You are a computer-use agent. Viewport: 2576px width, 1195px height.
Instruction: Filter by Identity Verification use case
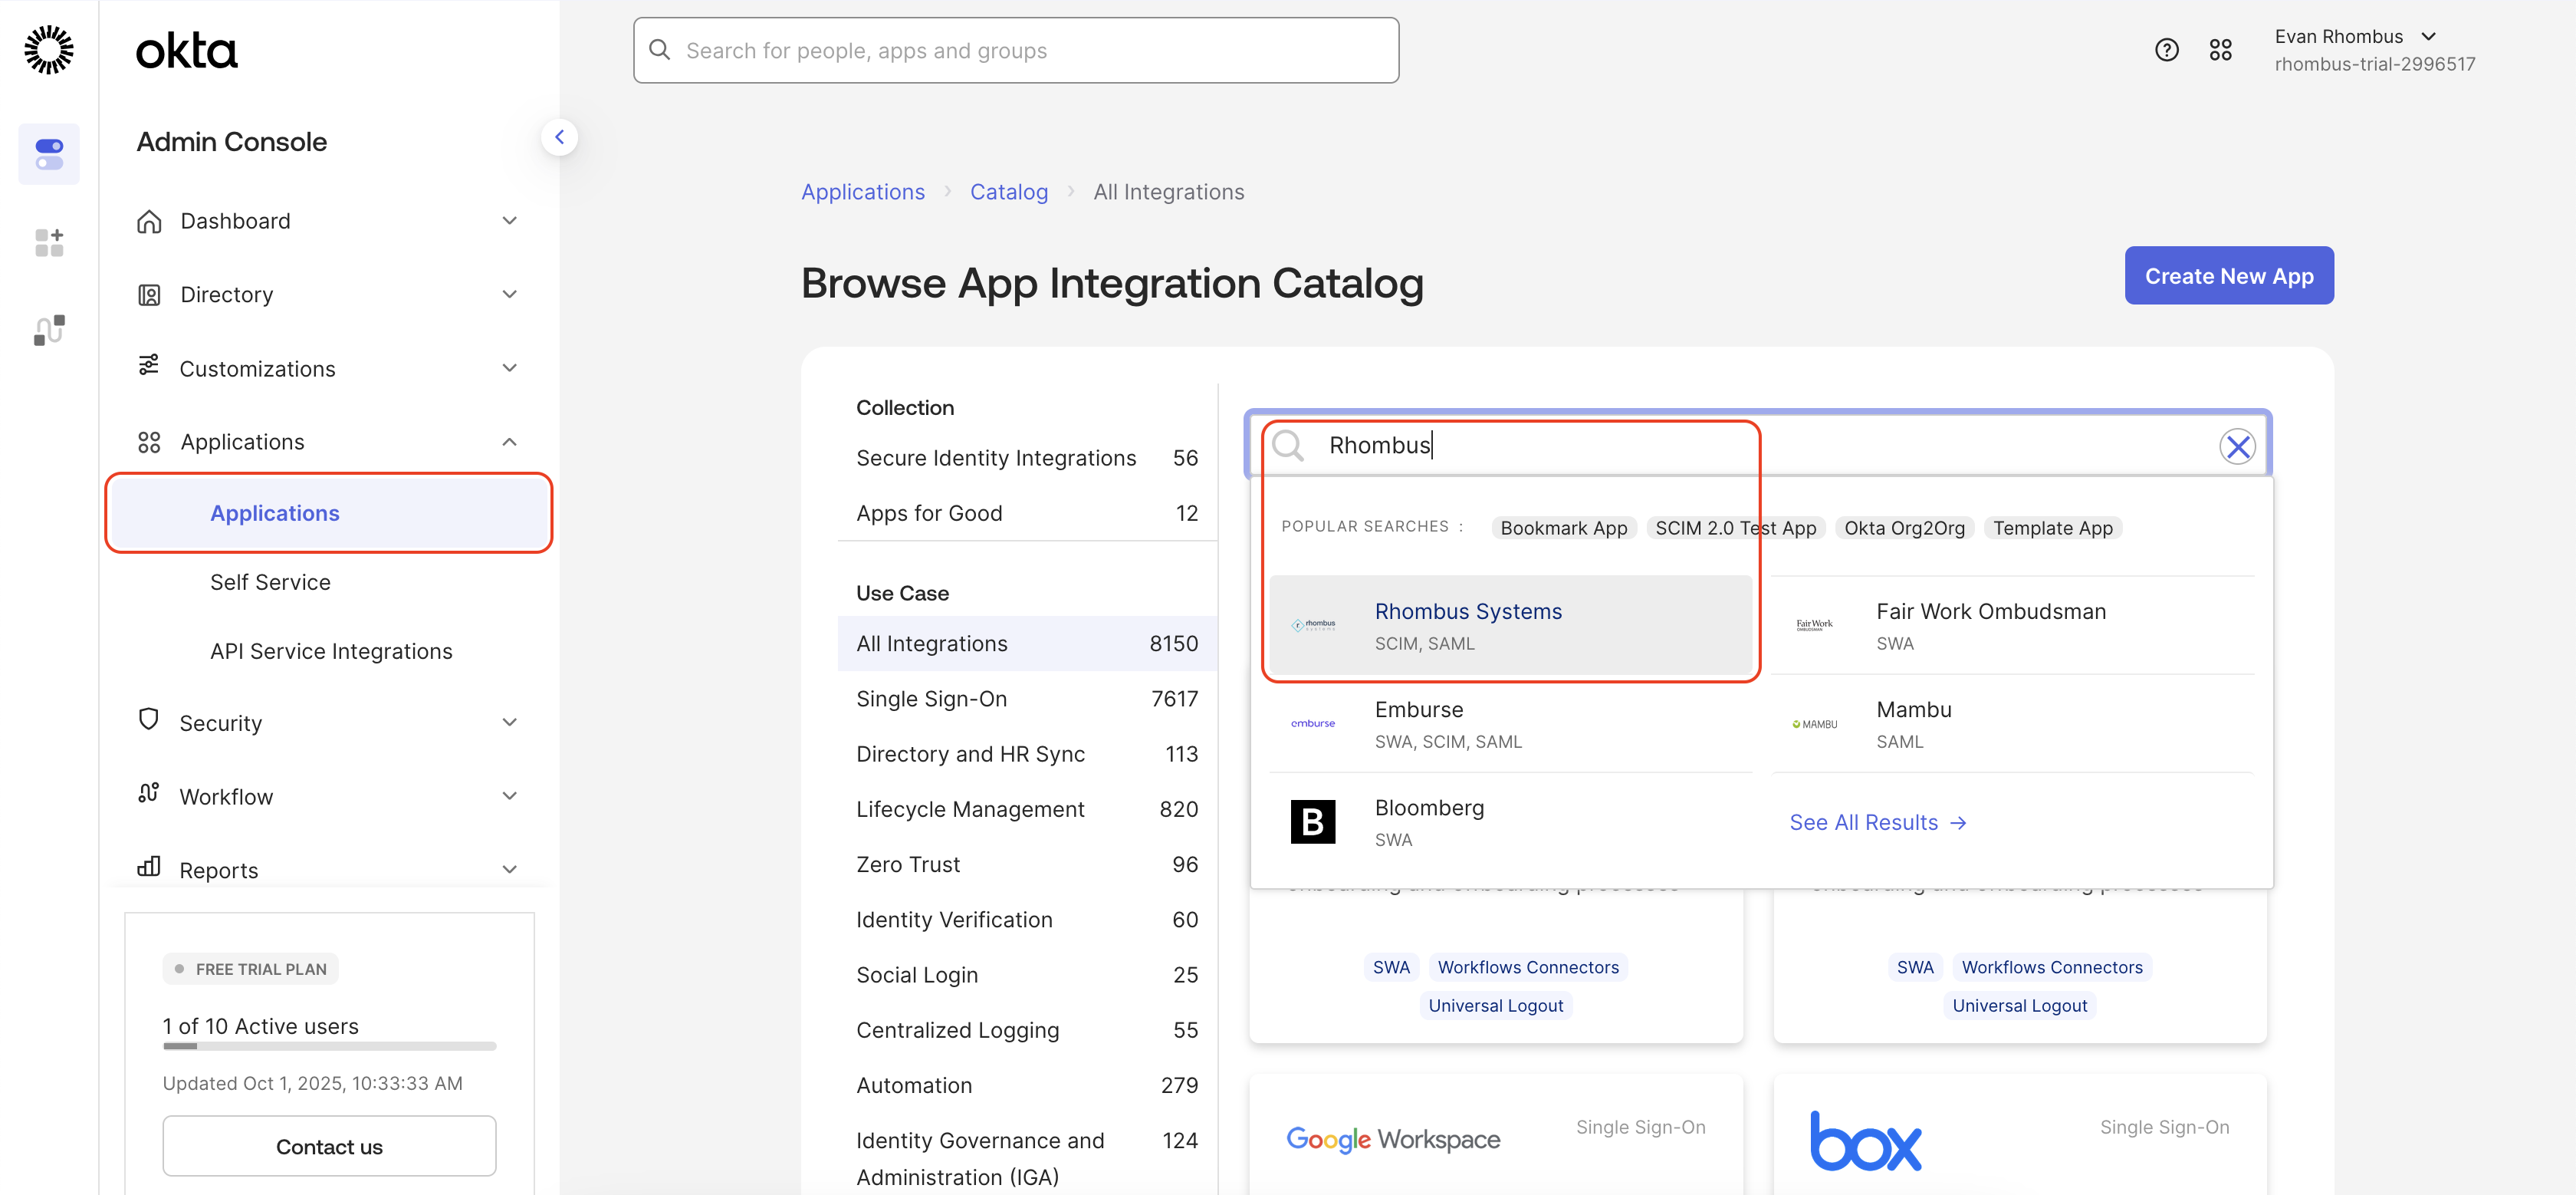click(x=1027, y=920)
